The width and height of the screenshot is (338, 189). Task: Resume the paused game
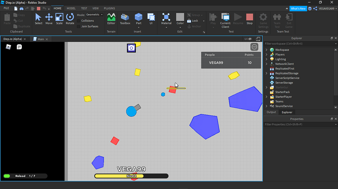[238, 19]
